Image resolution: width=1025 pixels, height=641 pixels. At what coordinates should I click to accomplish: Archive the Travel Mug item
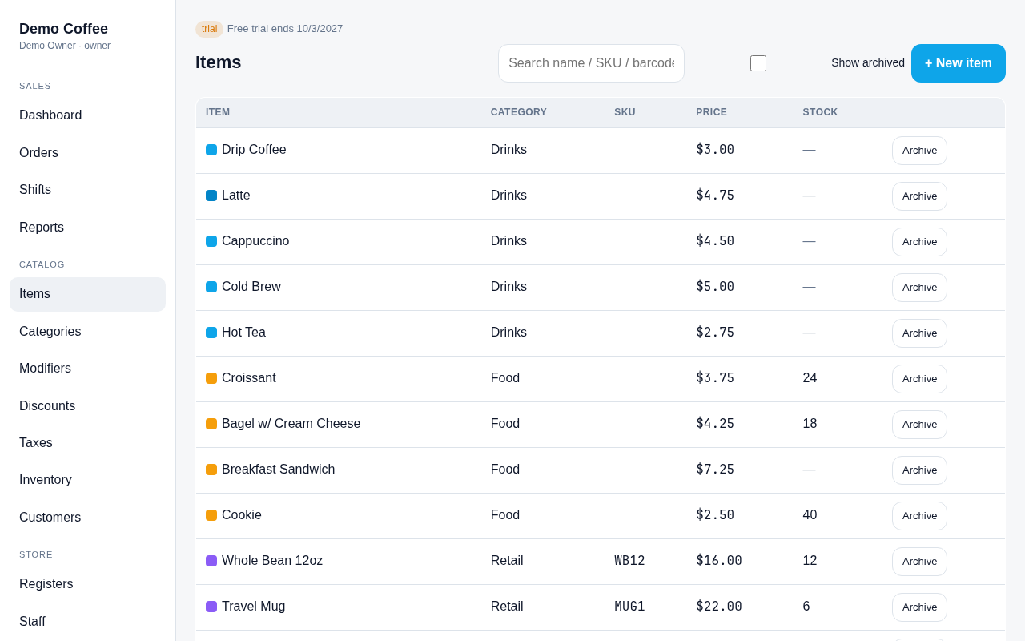(919, 607)
